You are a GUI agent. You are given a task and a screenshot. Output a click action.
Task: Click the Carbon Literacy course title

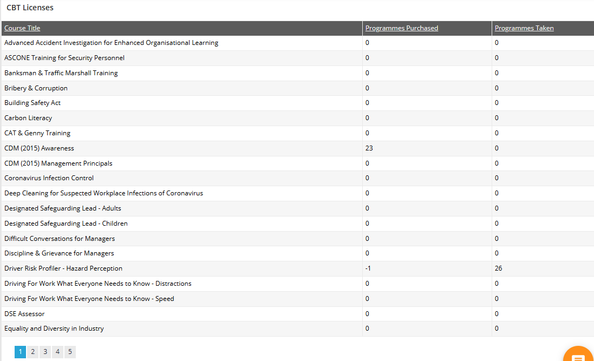click(28, 118)
